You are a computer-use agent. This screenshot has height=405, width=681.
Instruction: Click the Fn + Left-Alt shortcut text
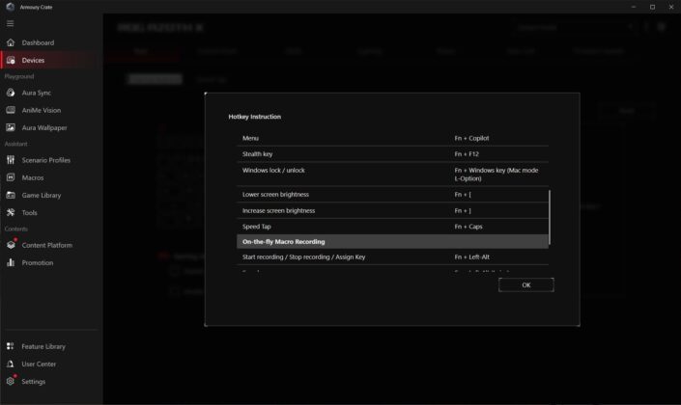click(471, 256)
